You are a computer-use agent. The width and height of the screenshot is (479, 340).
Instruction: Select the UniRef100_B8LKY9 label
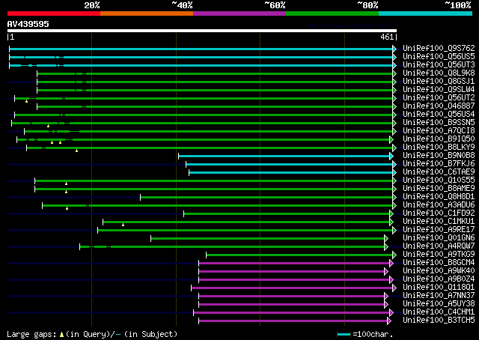click(x=439, y=148)
